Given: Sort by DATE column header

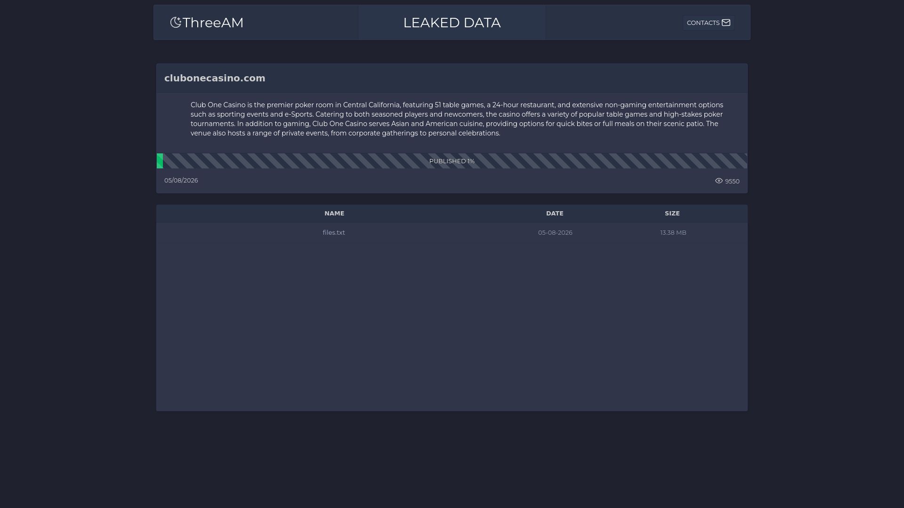Looking at the screenshot, I should pyautogui.click(x=555, y=214).
